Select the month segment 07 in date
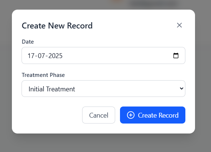 (x=41, y=56)
